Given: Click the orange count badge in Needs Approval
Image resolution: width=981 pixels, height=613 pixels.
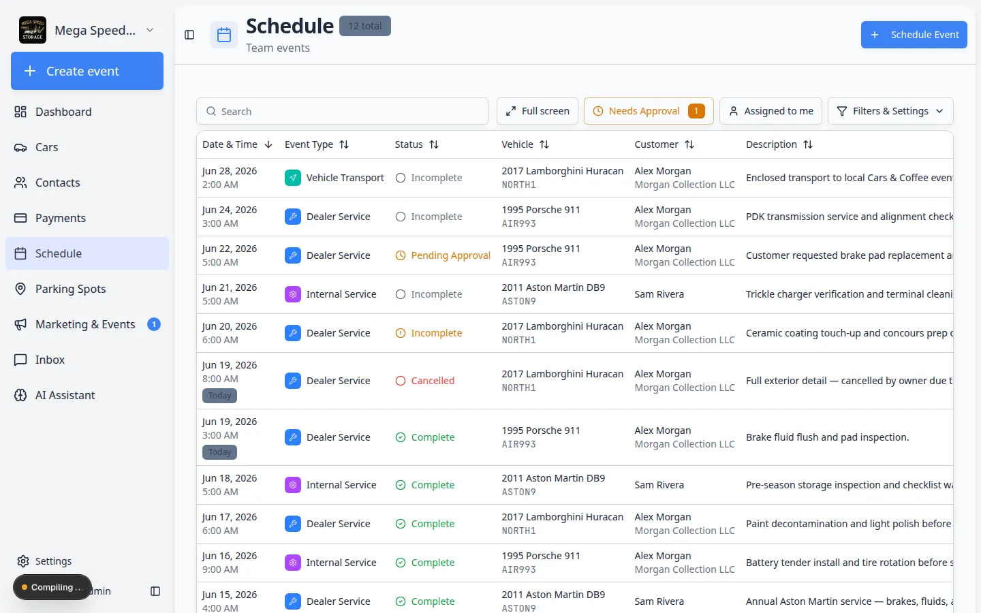Looking at the screenshot, I should (x=696, y=111).
